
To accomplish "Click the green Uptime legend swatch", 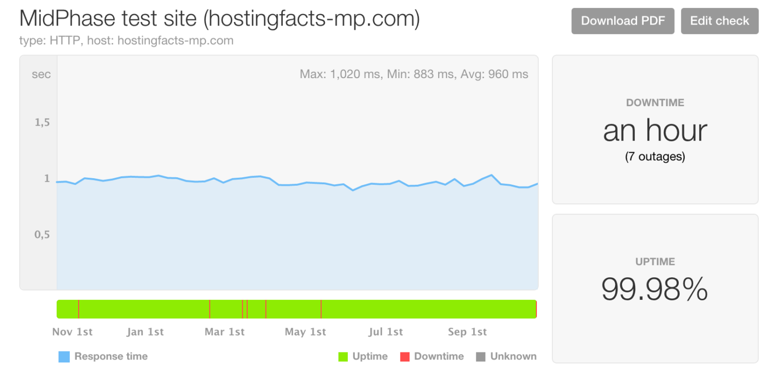I will 343,357.
